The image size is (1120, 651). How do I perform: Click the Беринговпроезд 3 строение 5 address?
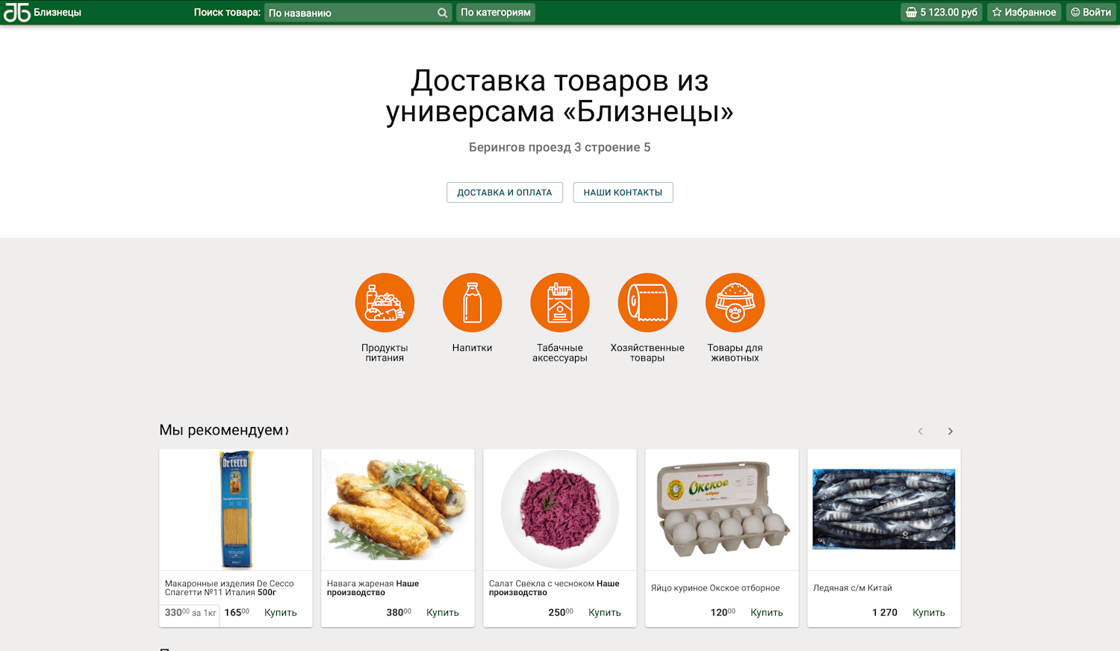(x=559, y=147)
